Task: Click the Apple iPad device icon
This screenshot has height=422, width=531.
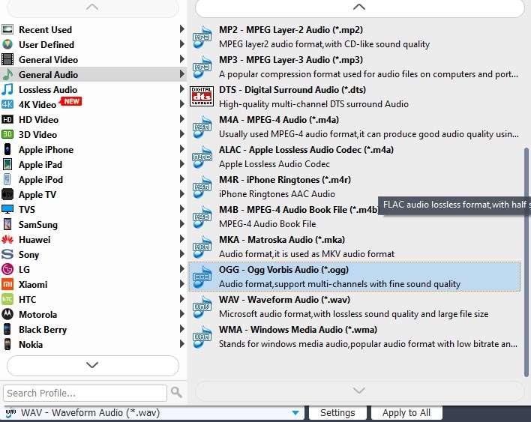Action: 7,164
